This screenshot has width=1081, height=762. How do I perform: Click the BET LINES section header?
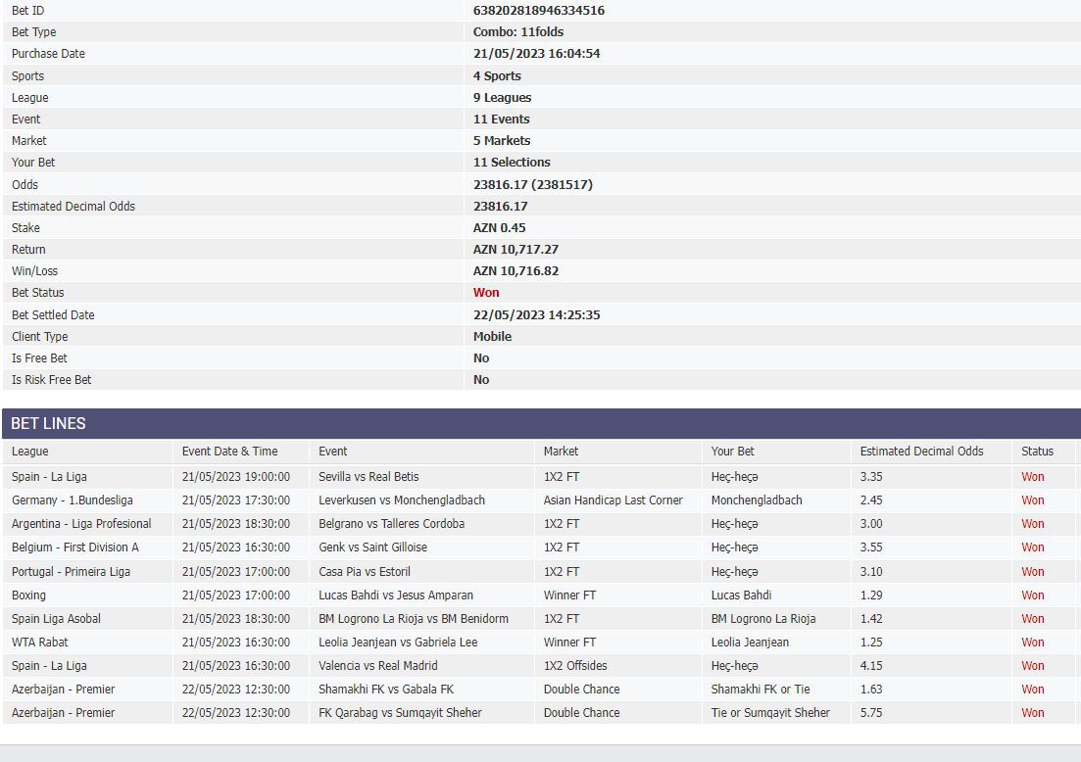tap(49, 423)
